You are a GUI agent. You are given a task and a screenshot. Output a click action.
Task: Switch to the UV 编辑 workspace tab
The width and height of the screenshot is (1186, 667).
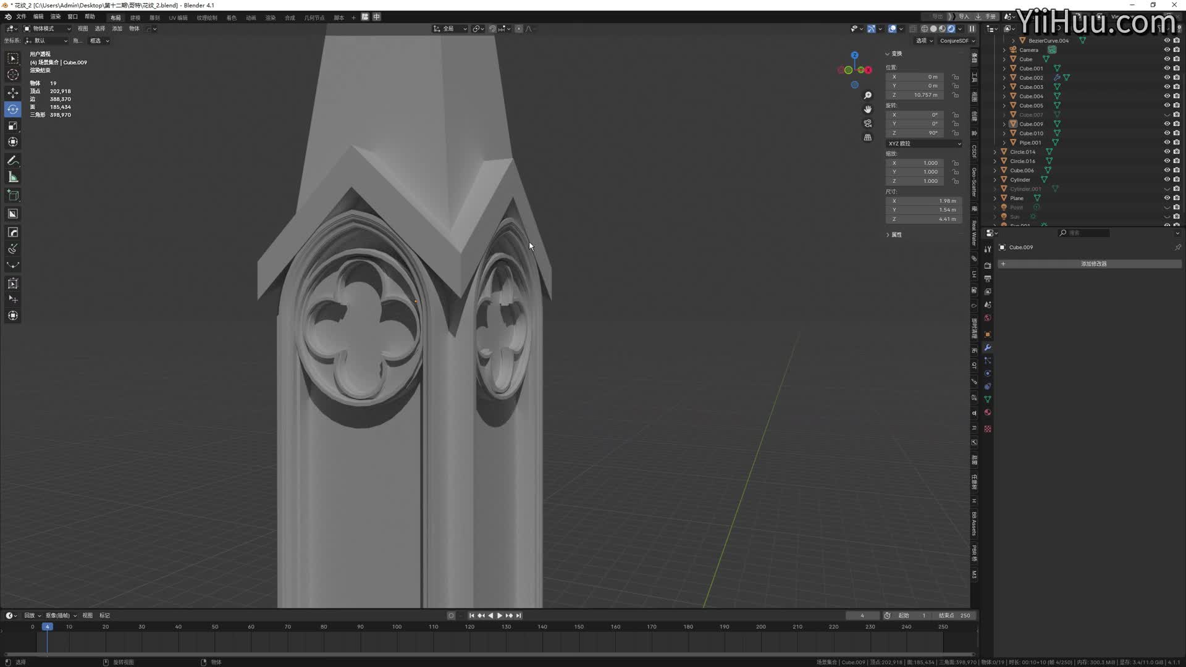pyautogui.click(x=178, y=18)
